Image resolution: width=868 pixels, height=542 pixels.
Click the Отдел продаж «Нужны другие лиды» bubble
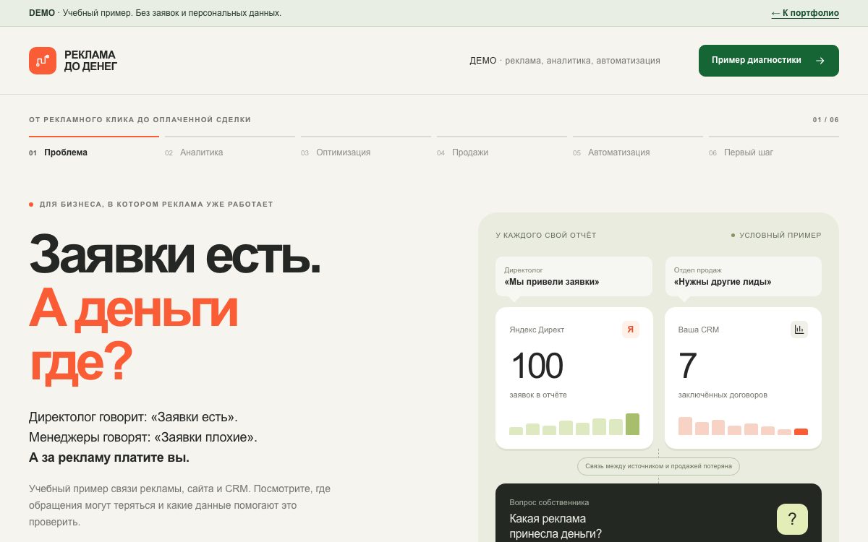(x=744, y=276)
